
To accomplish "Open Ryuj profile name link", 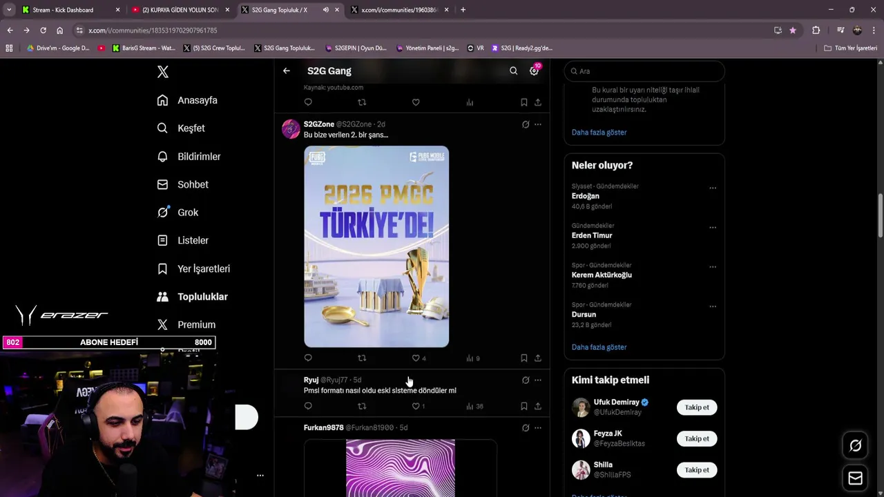I will coord(311,380).
